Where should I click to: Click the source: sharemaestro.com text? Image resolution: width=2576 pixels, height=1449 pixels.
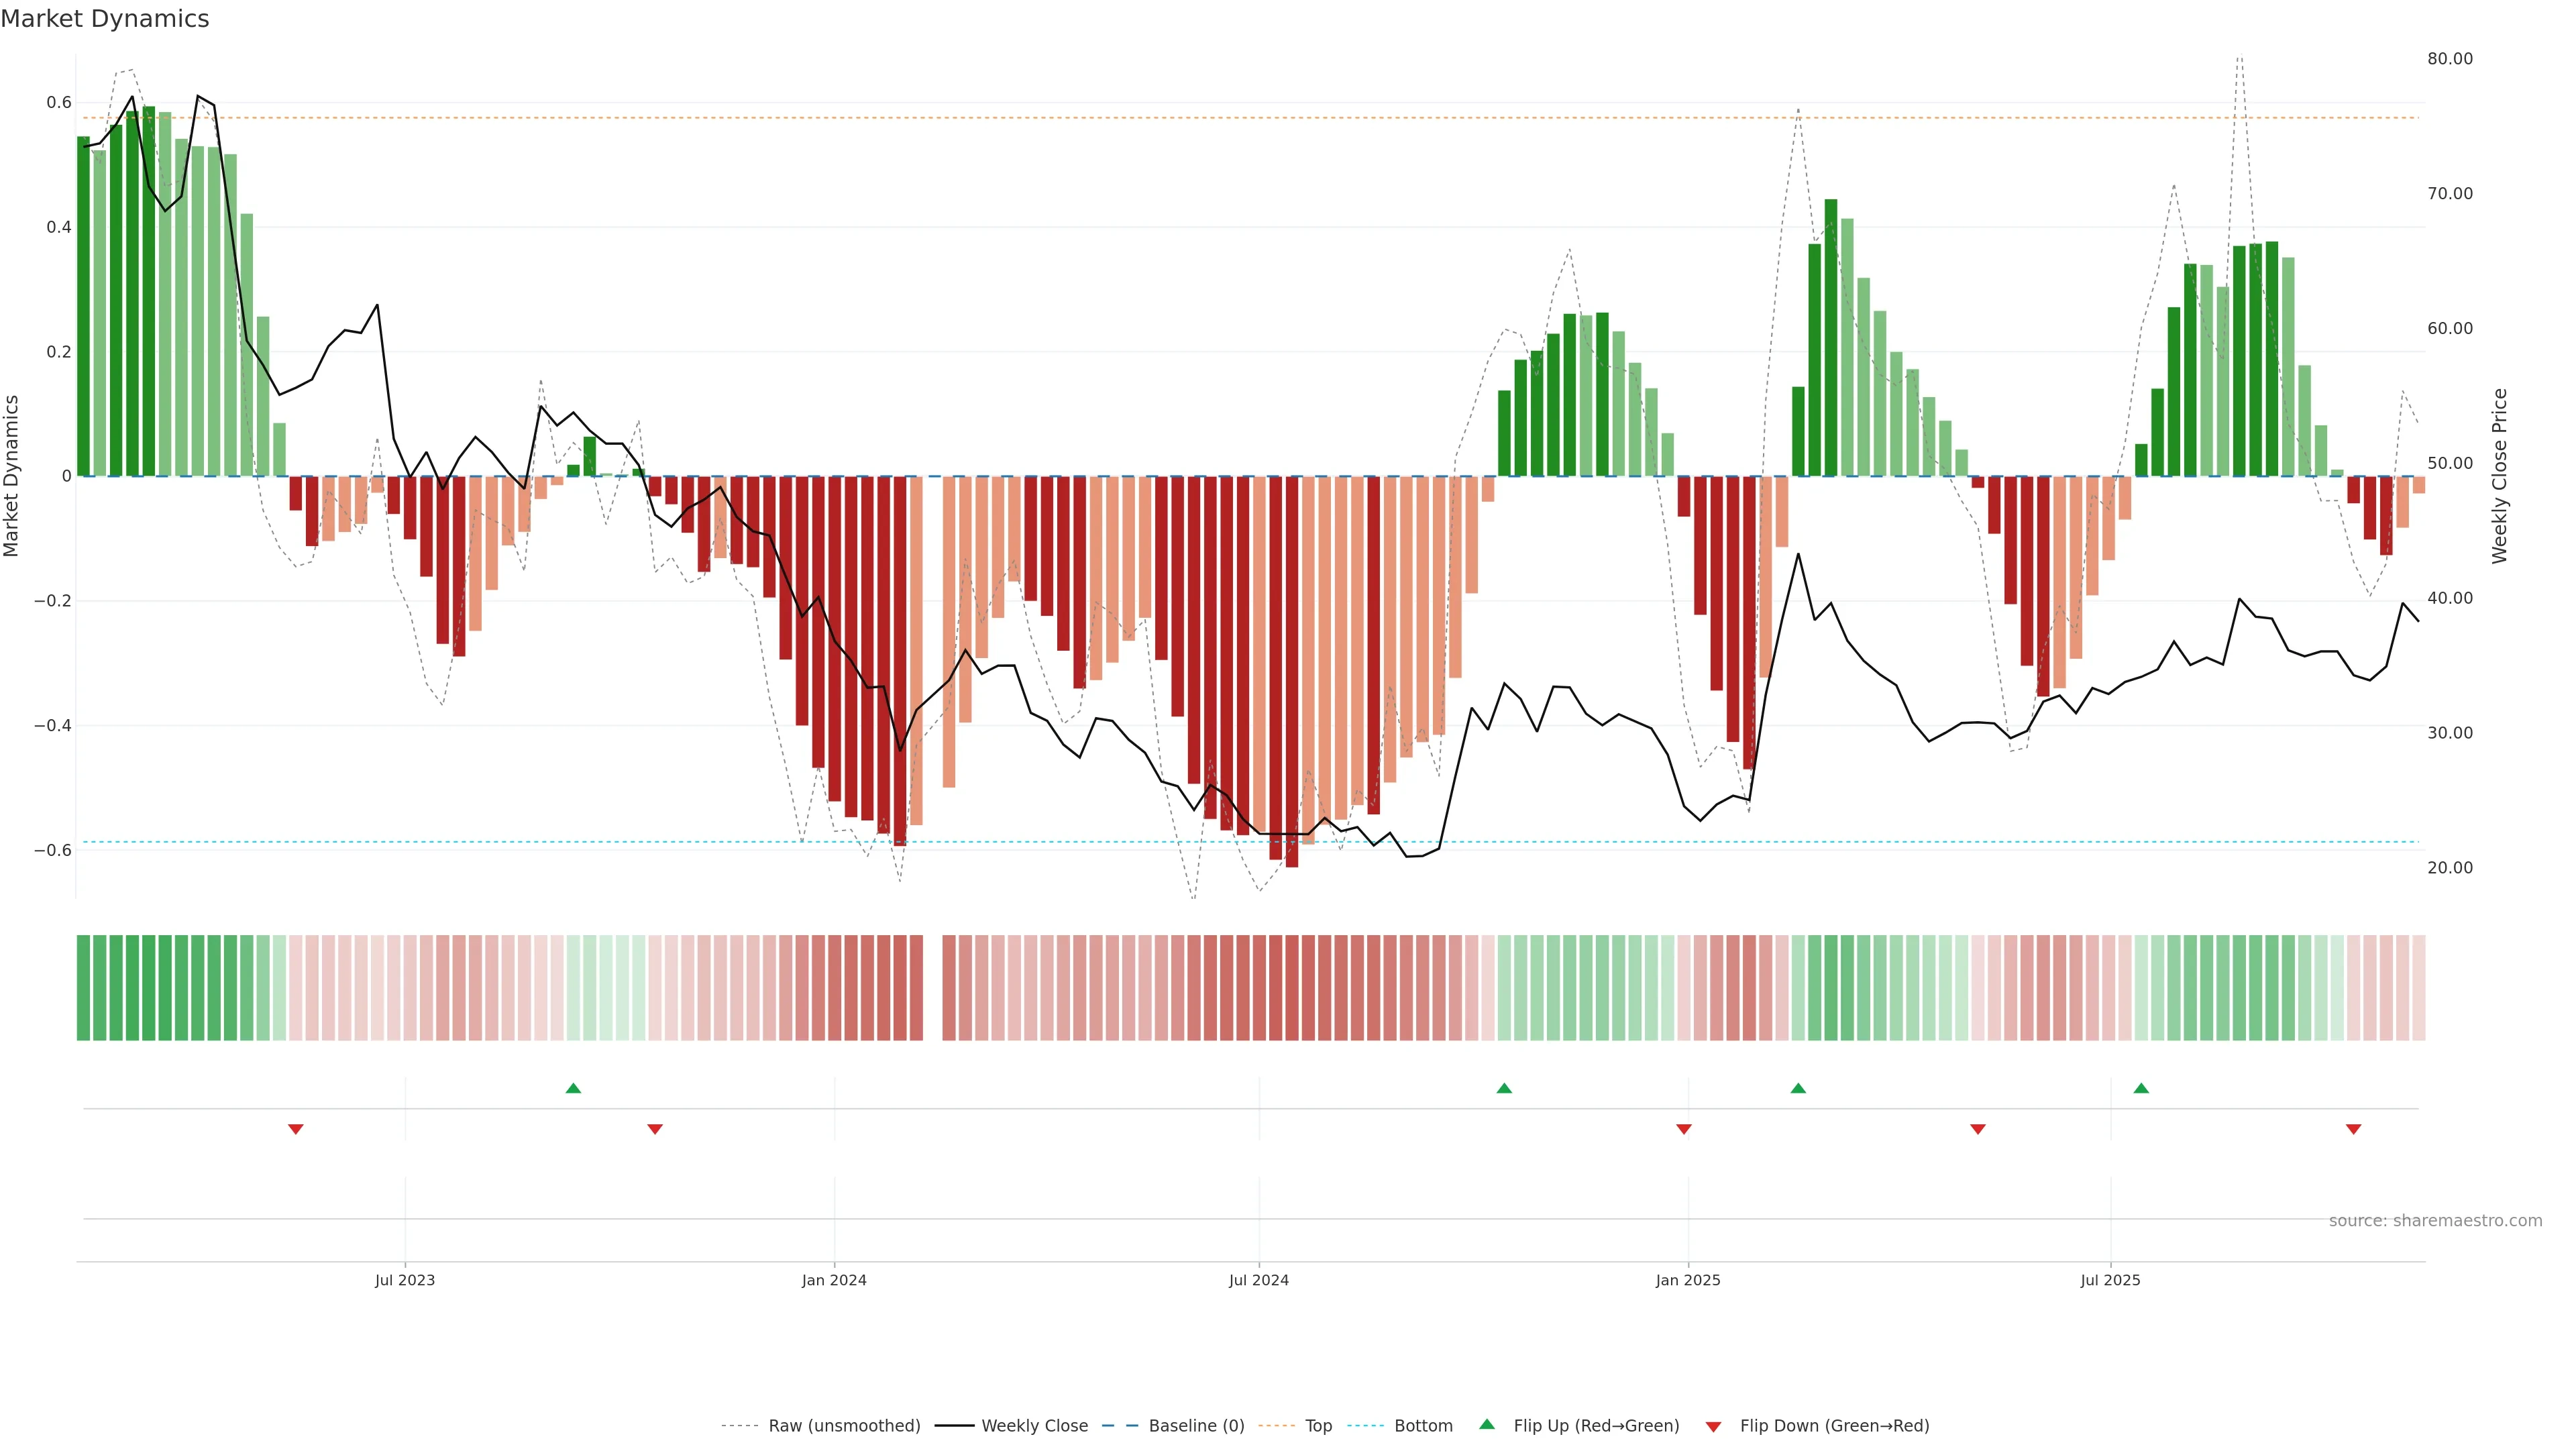pos(2435,1221)
